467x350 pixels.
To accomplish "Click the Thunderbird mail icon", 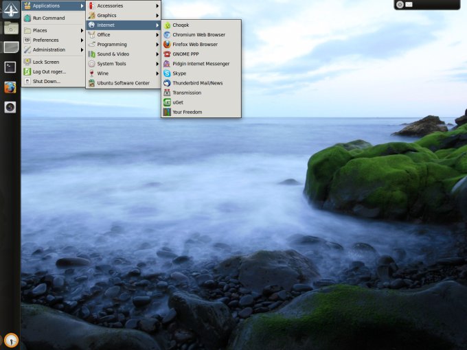I will [167, 83].
